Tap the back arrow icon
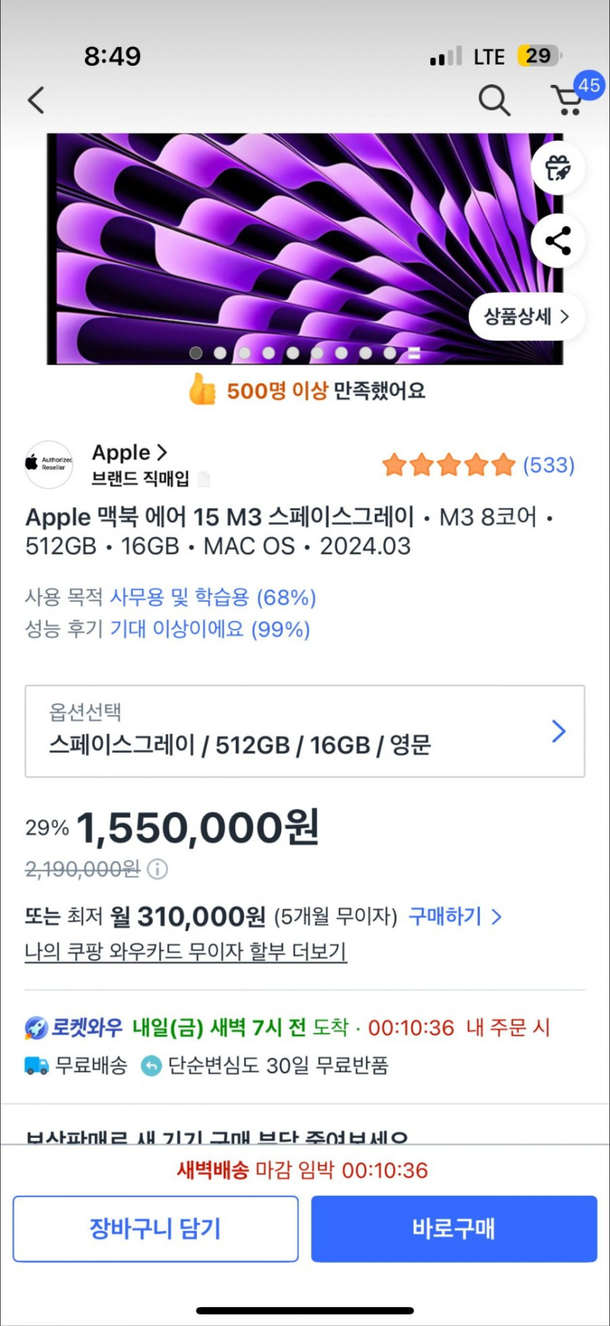610x1326 pixels. pyautogui.click(x=37, y=100)
